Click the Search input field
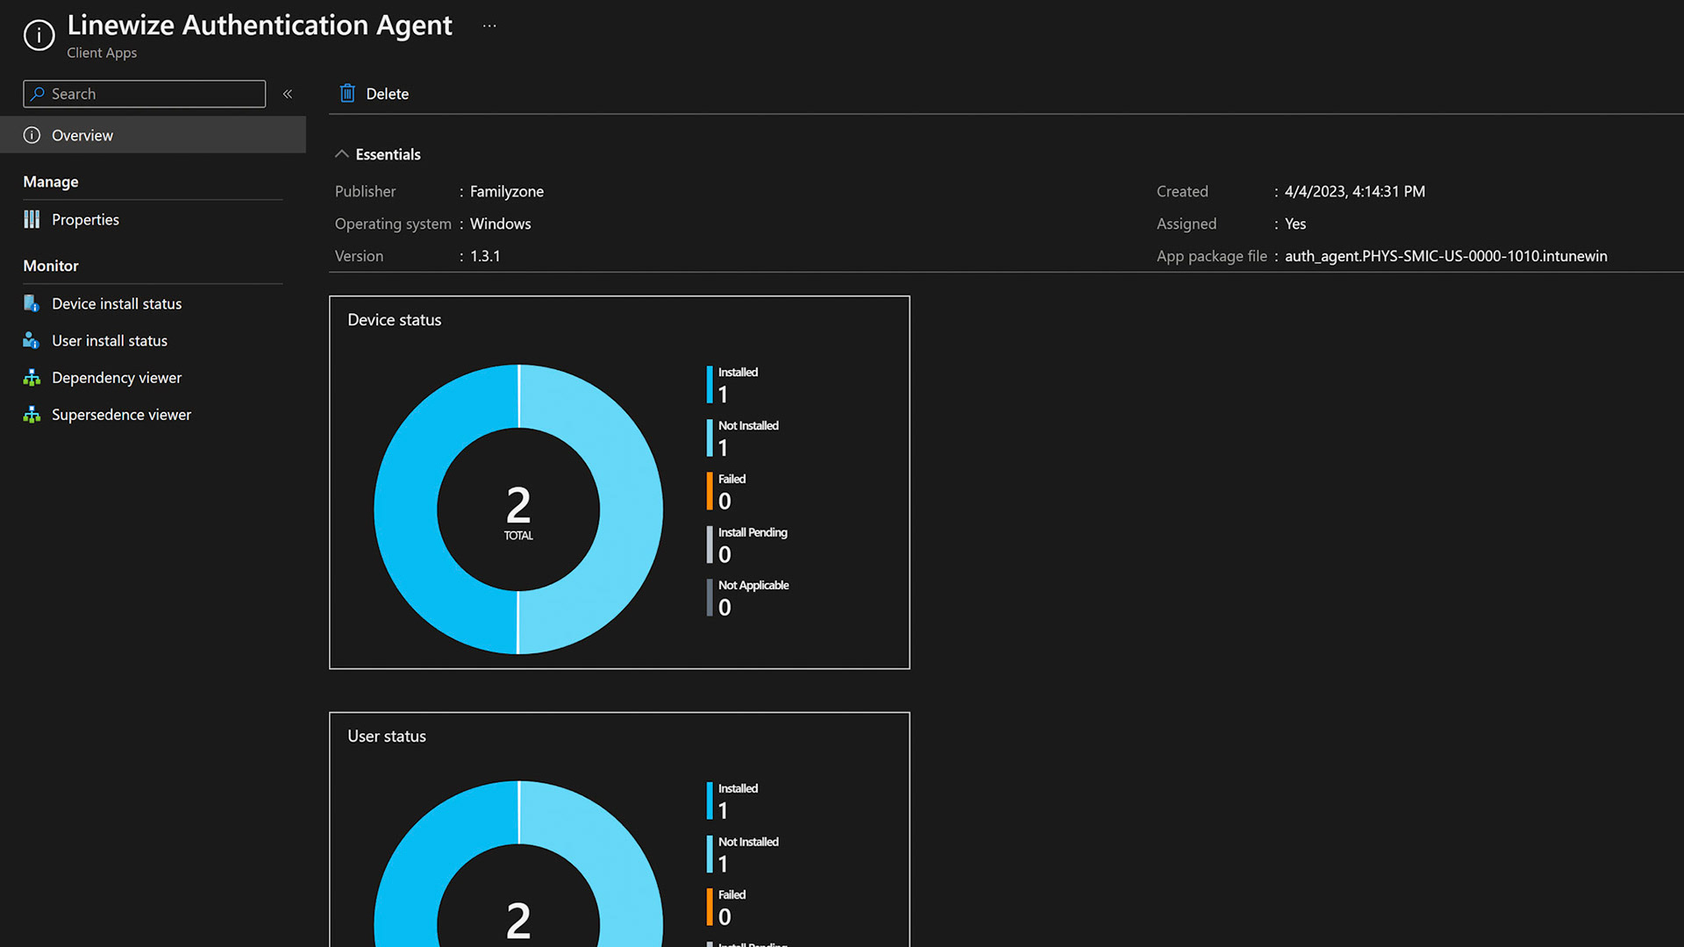 point(145,94)
